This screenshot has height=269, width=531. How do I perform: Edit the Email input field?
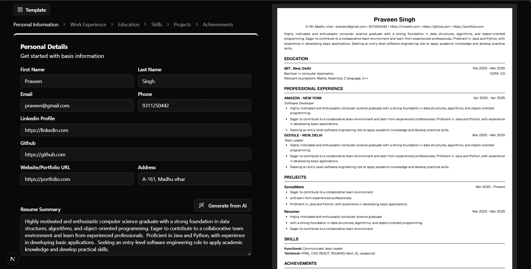77,105
